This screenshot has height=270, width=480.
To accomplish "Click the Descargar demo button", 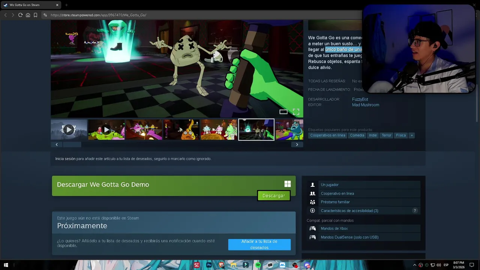I will pos(274,196).
